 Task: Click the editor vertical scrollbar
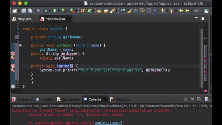[x=202, y=58]
